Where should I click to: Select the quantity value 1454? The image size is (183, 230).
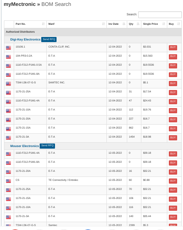(x=132, y=137)
